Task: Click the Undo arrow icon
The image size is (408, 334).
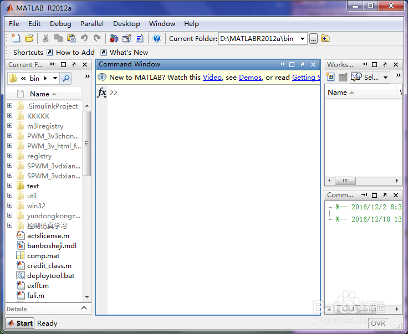Action: point(84,38)
